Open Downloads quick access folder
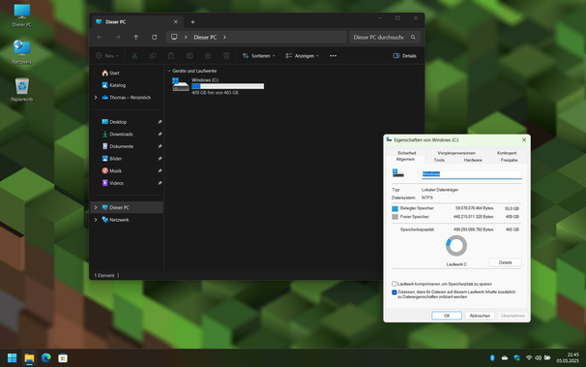 pyautogui.click(x=117, y=134)
